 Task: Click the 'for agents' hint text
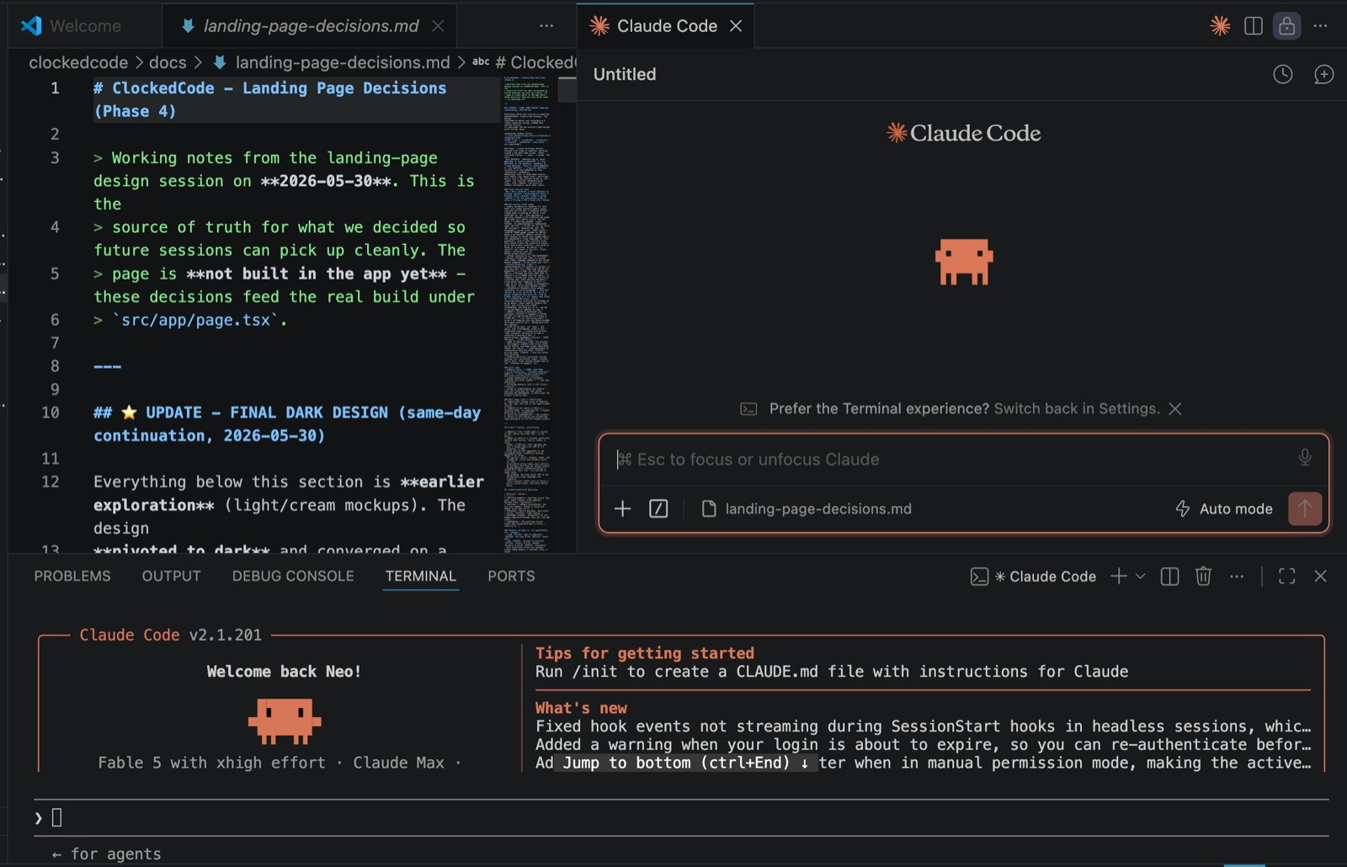point(116,854)
